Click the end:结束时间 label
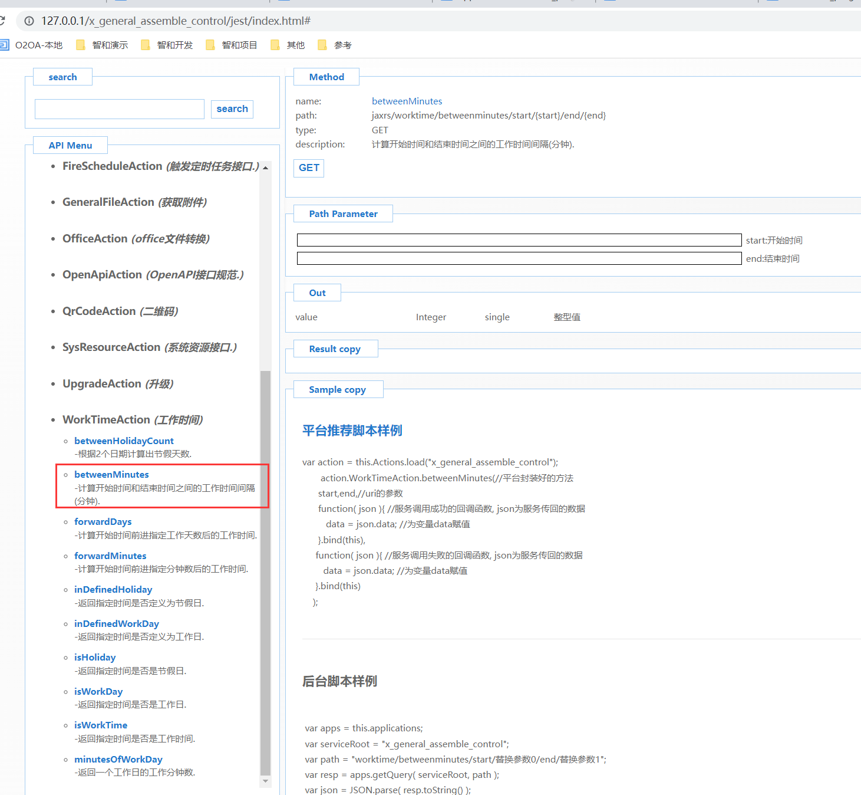The height and width of the screenshot is (795, 861). coord(773,259)
